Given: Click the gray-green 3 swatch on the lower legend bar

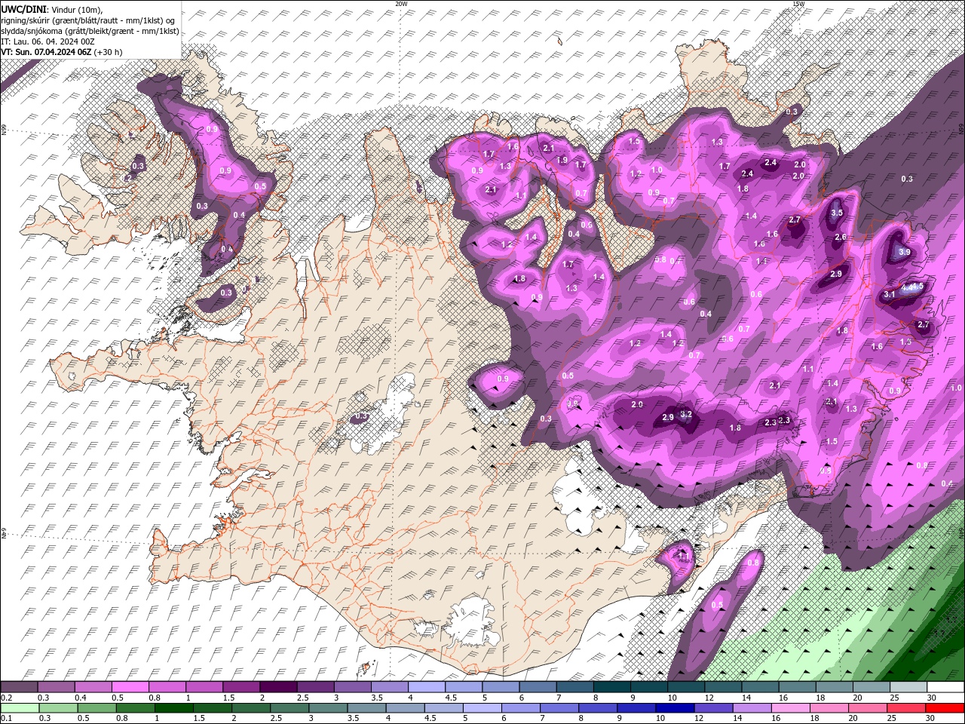Looking at the screenshot, I should point(327,708).
